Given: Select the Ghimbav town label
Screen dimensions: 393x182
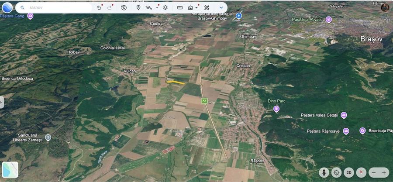Looking at the screenshot, I should tap(248, 37).
